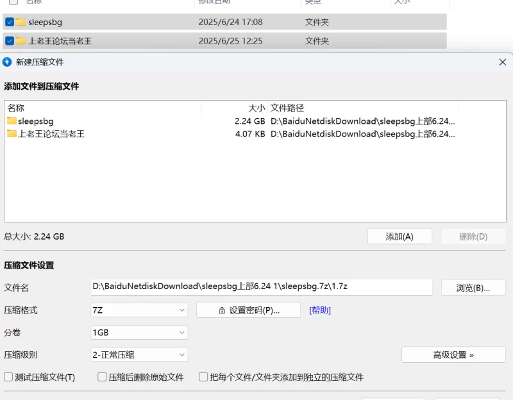This screenshot has width=513, height=400.
Task: Uncheck the 上老王论坛当老王 checkbox in Explorer
Action: 10,41
